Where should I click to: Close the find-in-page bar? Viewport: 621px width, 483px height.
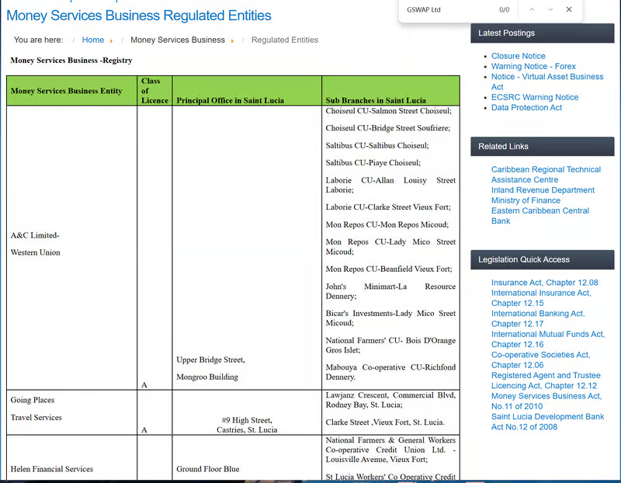[569, 9]
